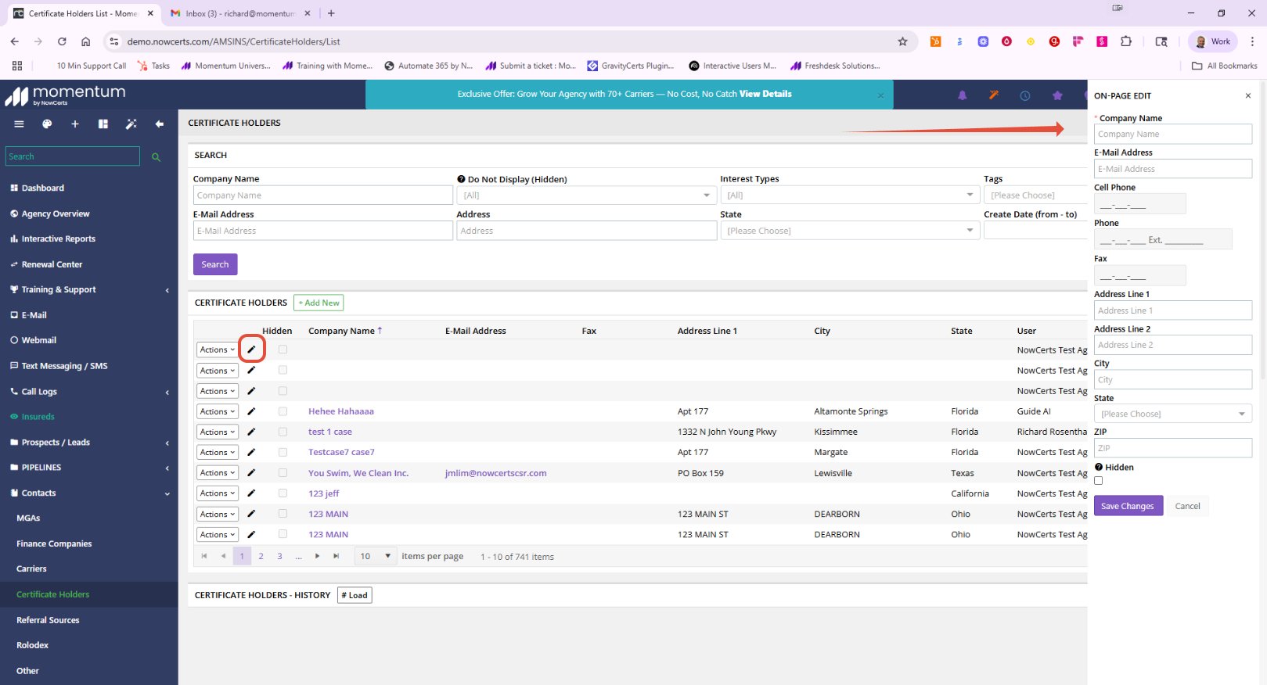This screenshot has width=1267, height=685.
Task: Open State filter dropdown in search
Action: point(850,231)
